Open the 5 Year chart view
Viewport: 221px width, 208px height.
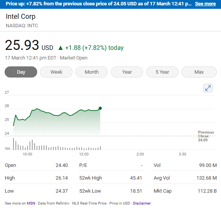click(x=162, y=72)
